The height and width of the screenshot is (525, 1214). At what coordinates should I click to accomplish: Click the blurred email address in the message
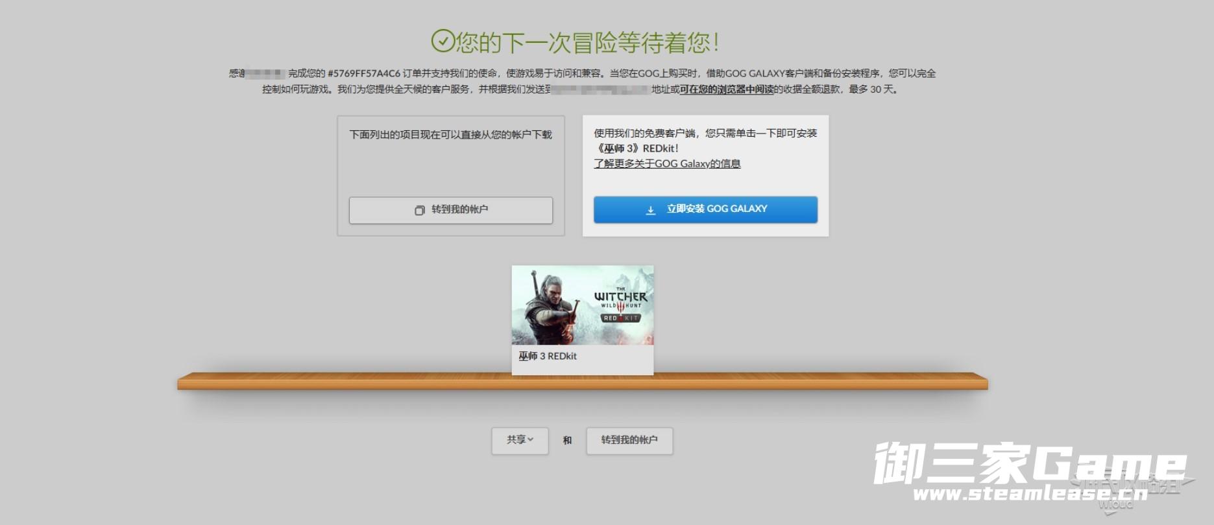(600, 89)
